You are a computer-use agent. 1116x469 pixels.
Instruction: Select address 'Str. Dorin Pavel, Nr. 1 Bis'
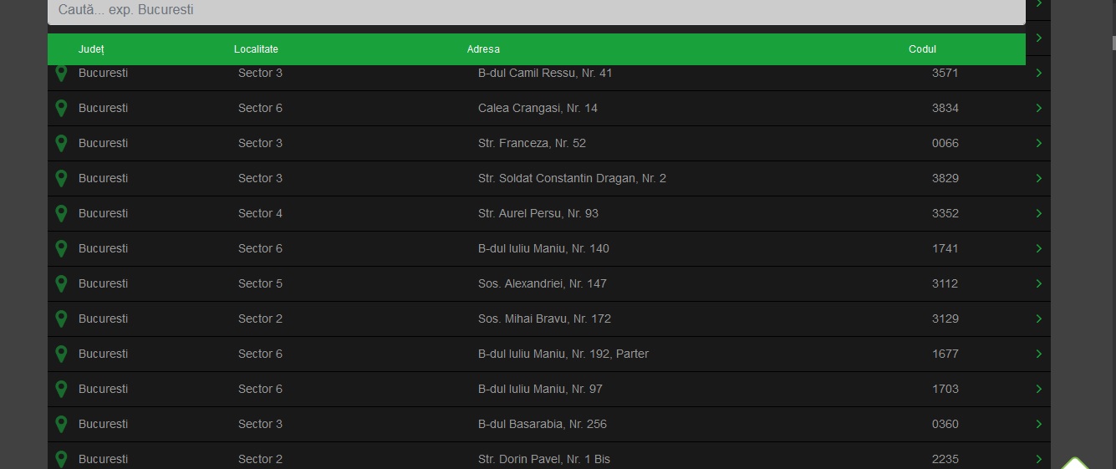(x=544, y=459)
